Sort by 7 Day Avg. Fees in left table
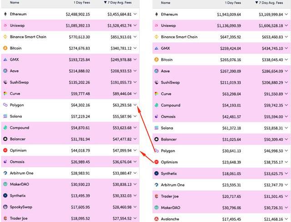This screenshot has height=222, width=291. coord(118,2)
